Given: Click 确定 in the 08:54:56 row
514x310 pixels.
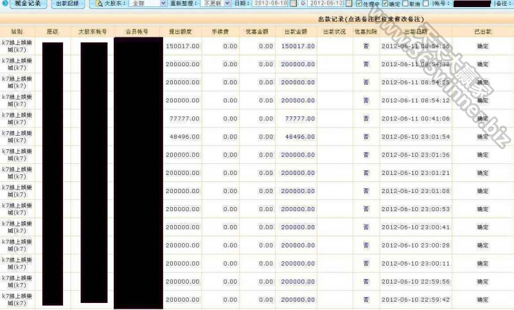Looking at the screenshot, I should [x=483, y=46].
